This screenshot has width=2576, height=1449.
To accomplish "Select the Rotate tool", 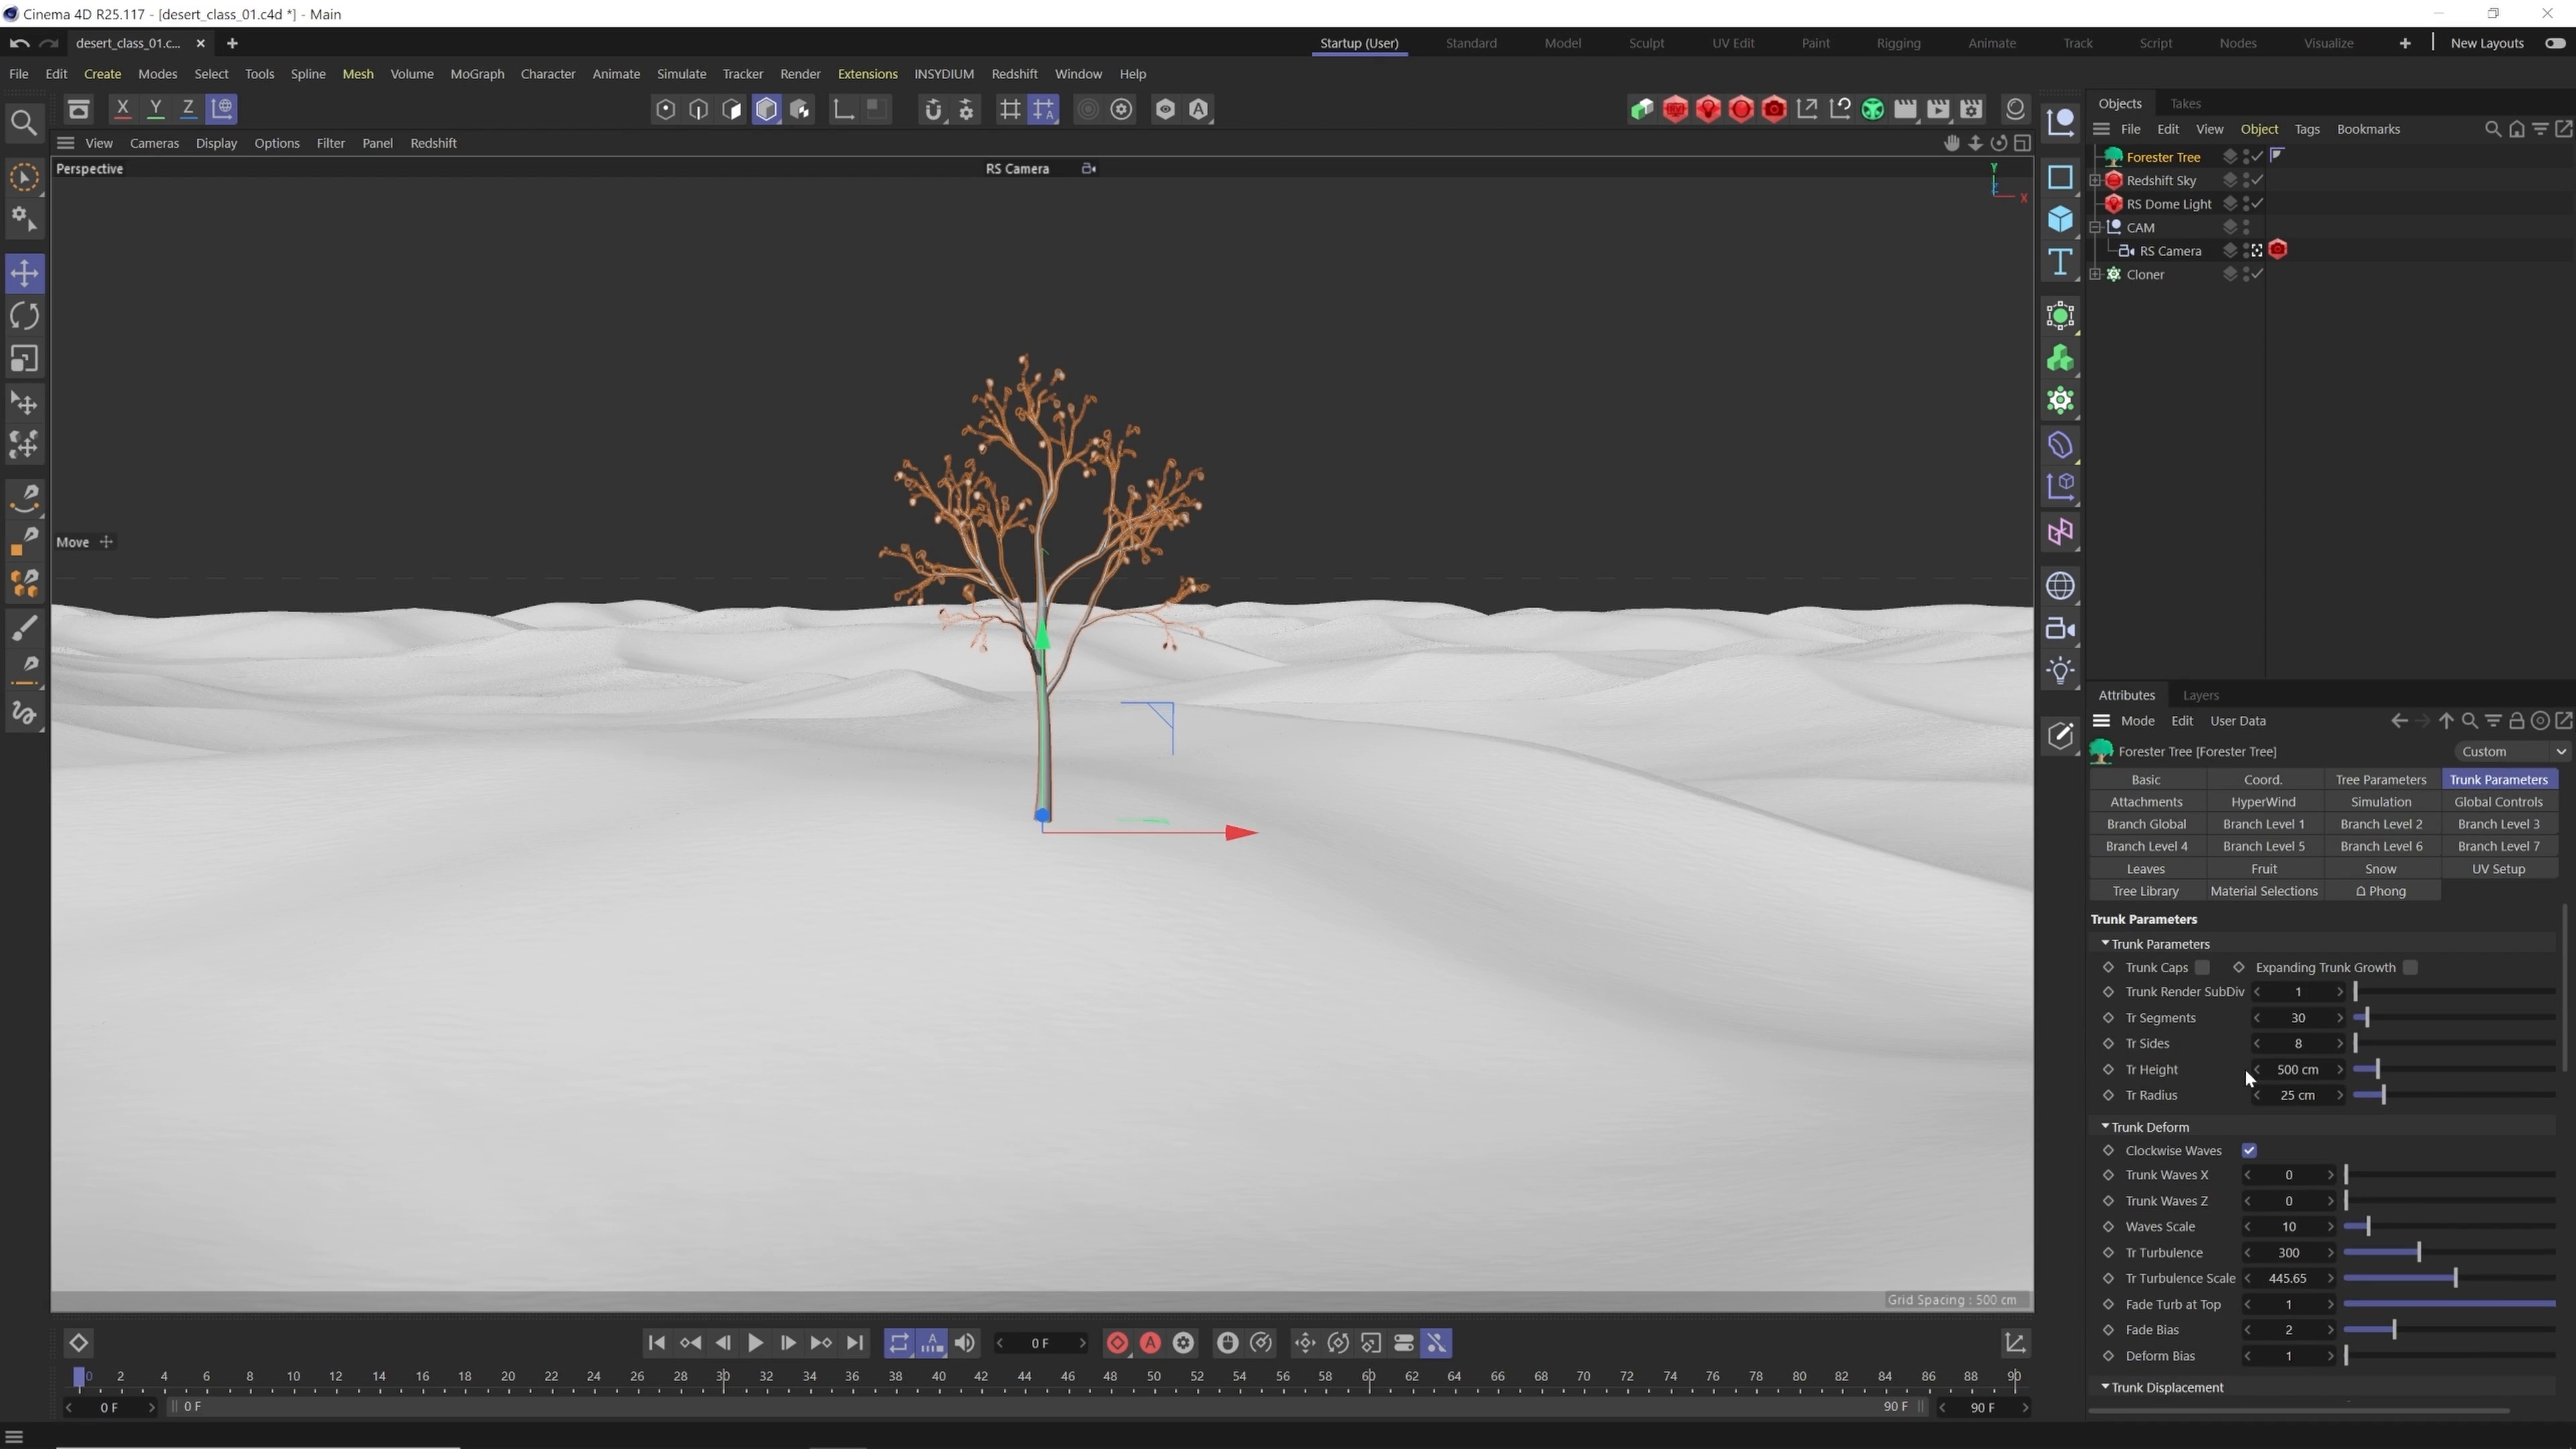I will [24, 316].
